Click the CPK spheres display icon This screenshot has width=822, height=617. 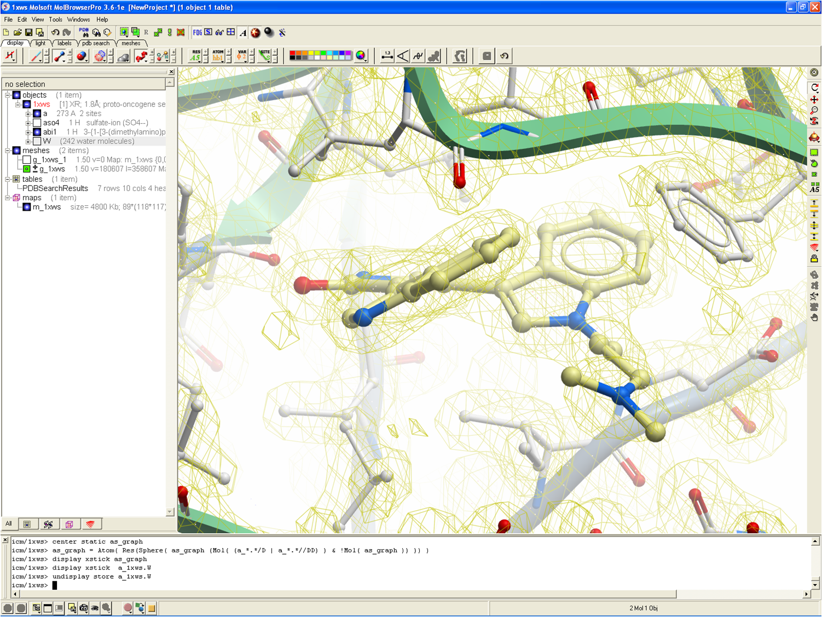point(82,56)
